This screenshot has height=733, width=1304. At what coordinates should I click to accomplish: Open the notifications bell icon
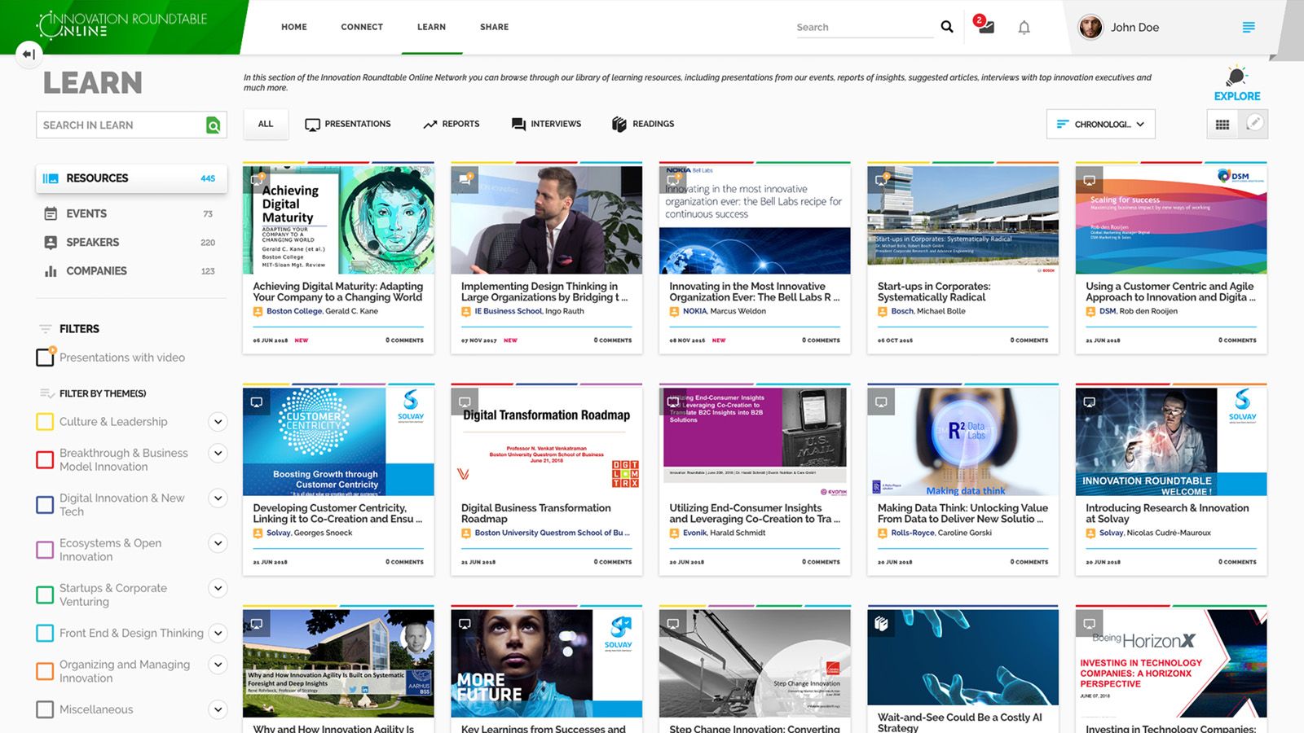(1024, 28)
